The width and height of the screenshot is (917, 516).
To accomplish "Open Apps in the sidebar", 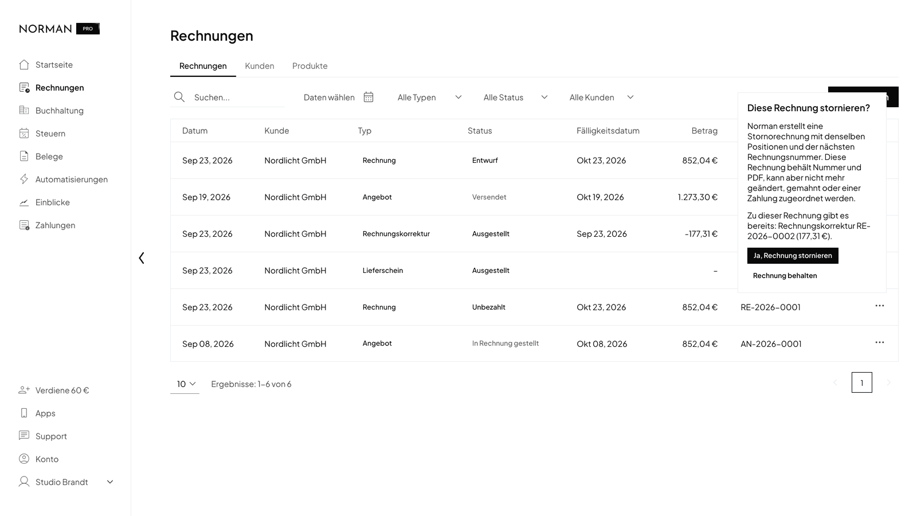I will 37,413.
